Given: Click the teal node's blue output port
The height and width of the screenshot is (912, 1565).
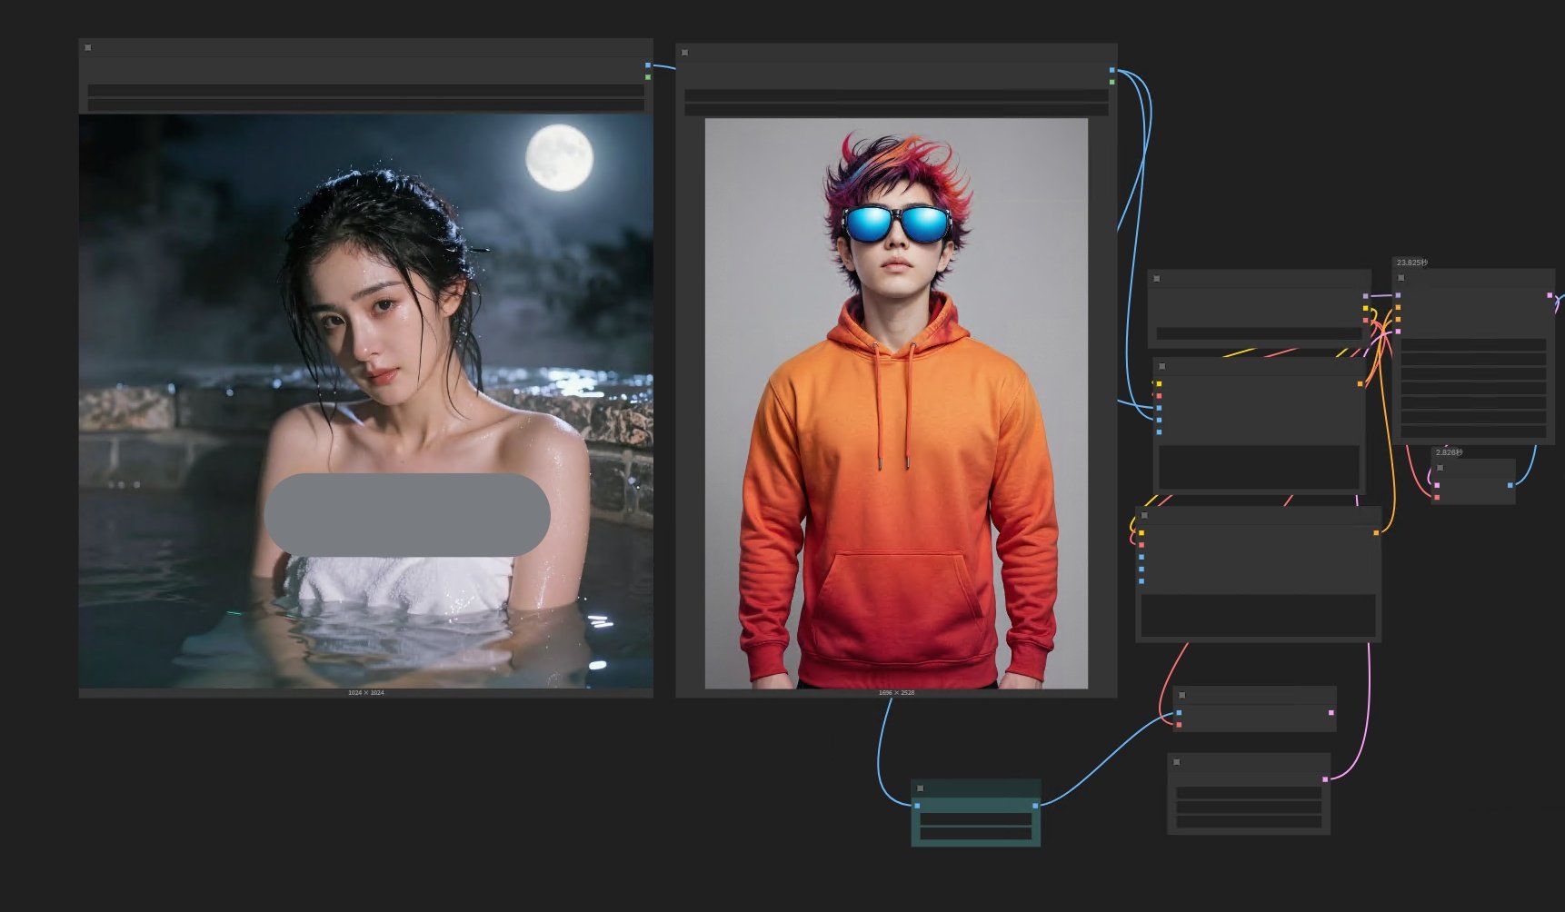Looking at the screenshot, I should click(1035, 806).
